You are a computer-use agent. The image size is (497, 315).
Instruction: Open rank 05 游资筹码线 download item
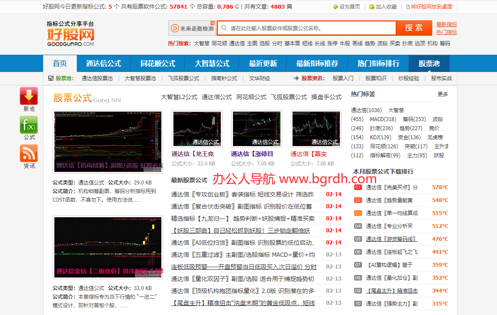click(x=392, y=239)
